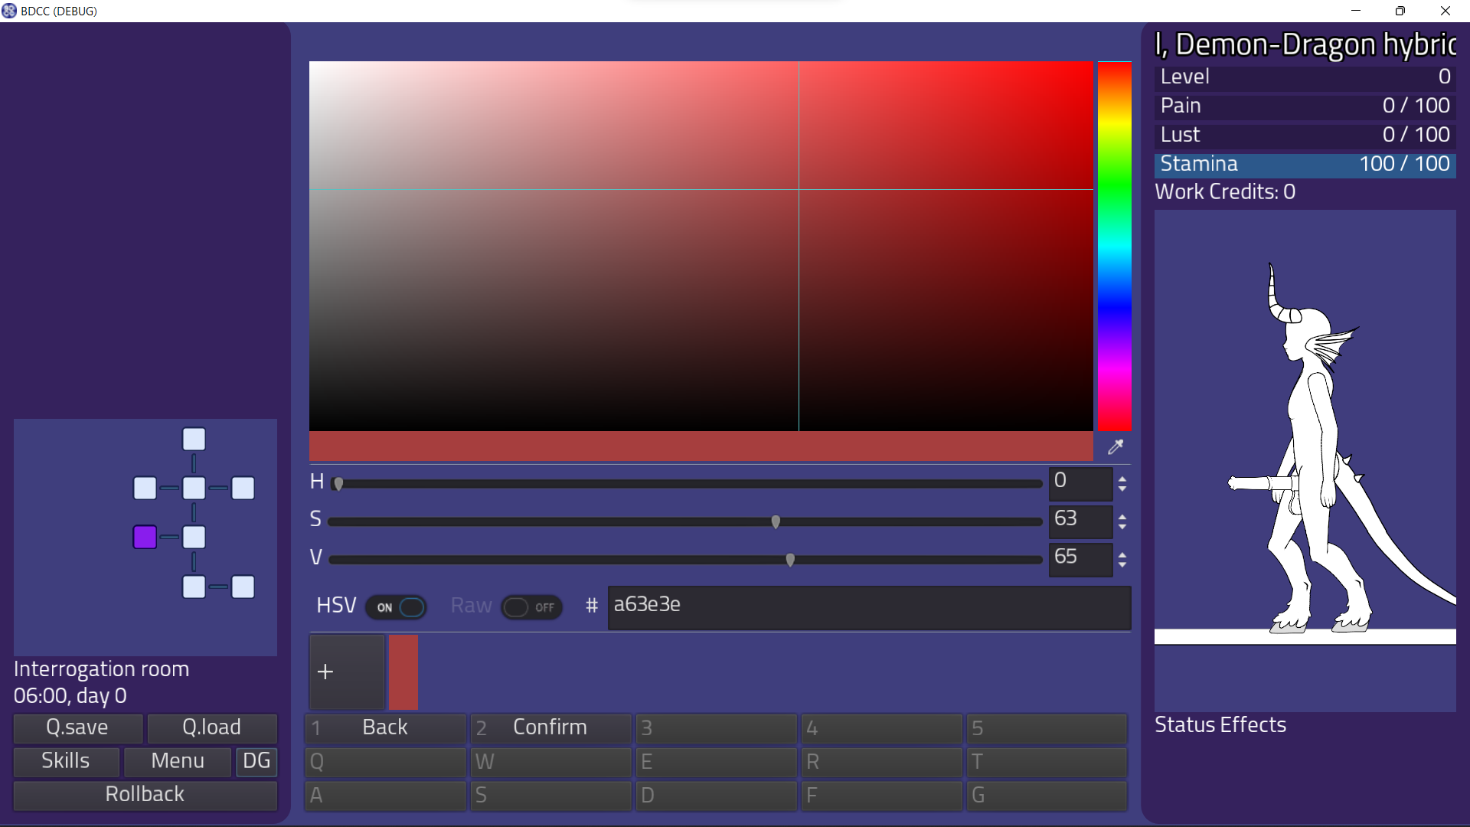Click the hex color code field
1470x827 pixels.
click(x=868, y=607)
